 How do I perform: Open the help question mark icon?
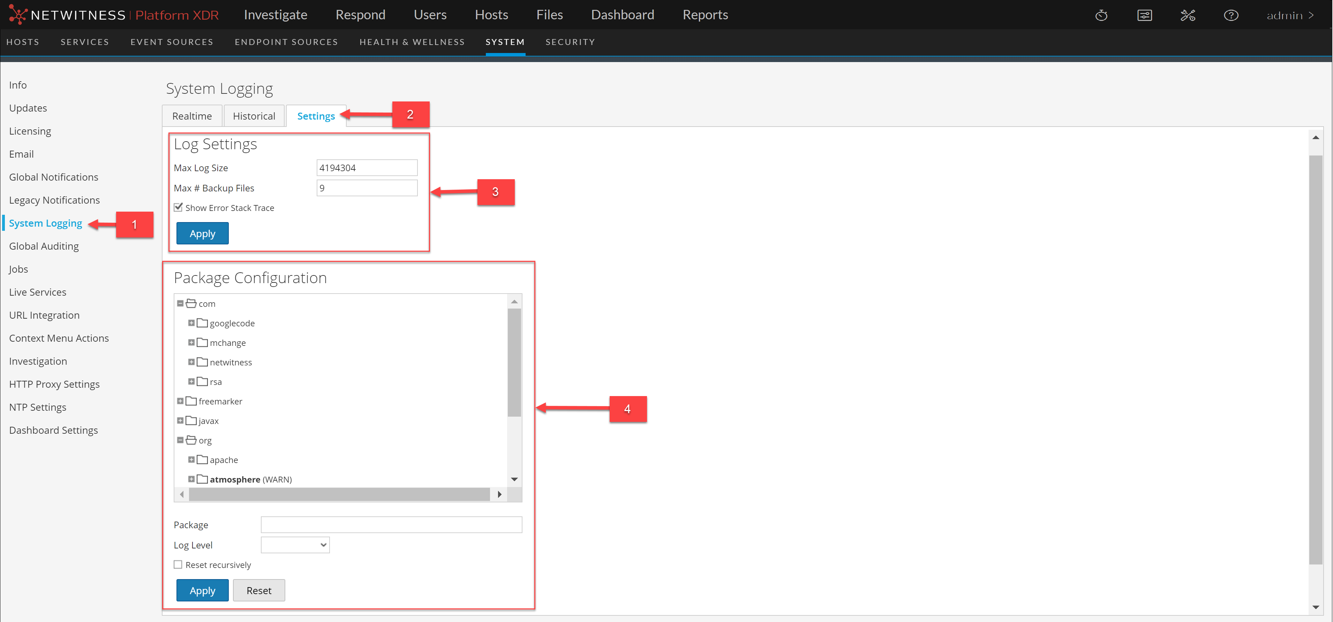pyautogui.click(x=1230, y=15)
